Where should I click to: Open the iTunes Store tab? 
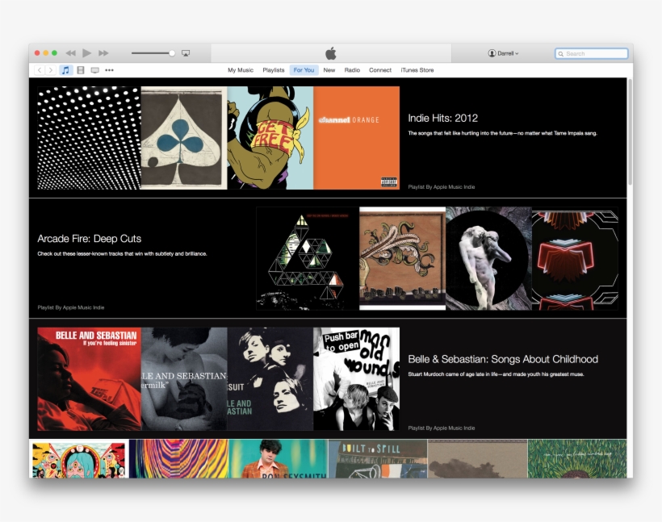(417, 70)
